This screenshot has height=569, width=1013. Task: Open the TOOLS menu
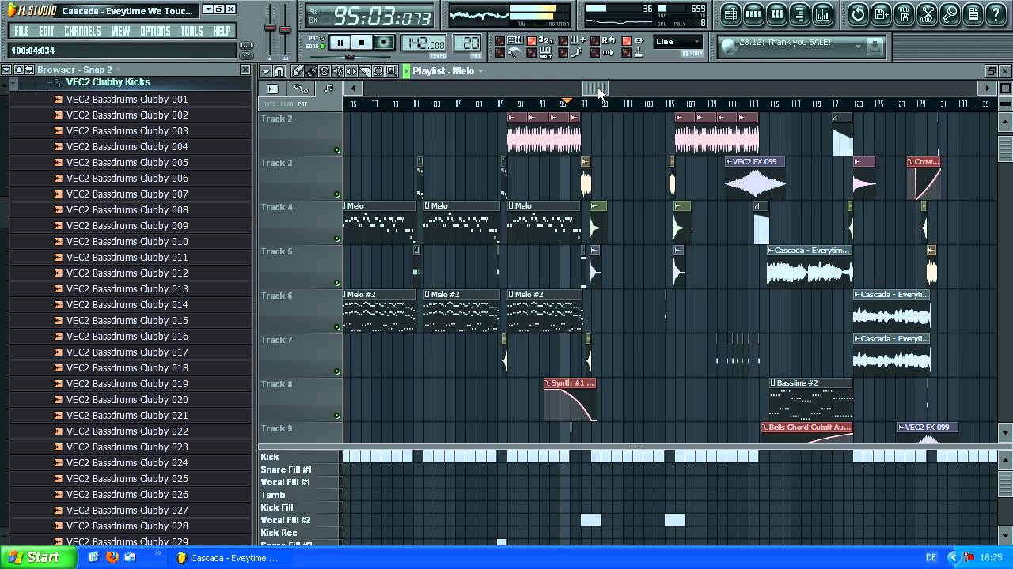click(192, 31)
